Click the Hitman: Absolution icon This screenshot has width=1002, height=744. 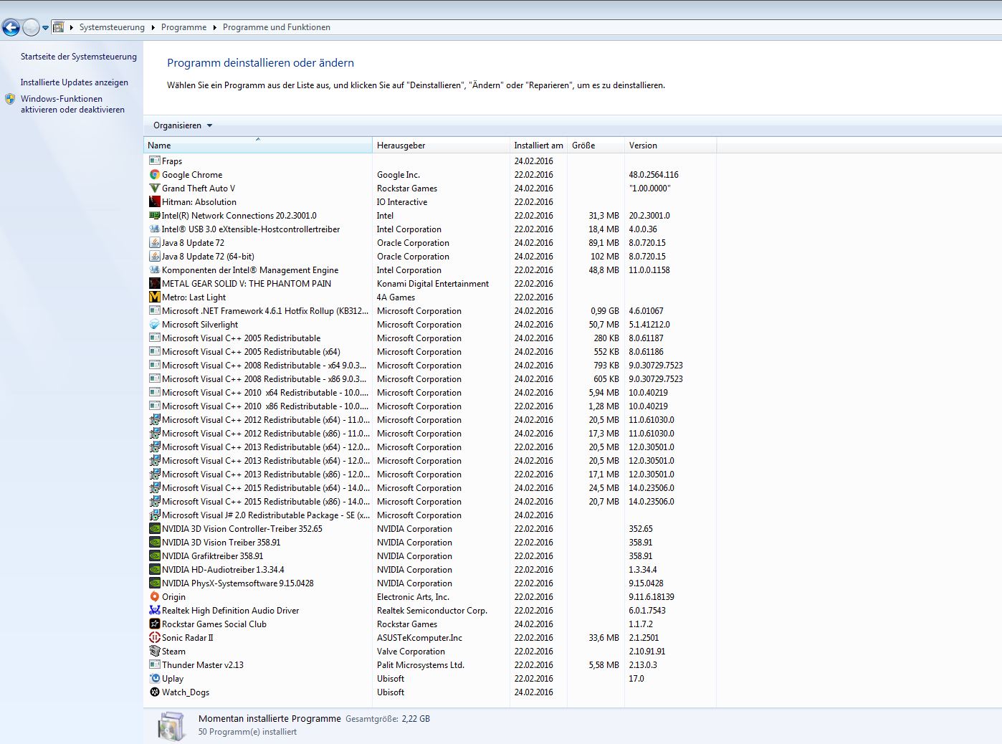pyautogui.click(x=154, y=201)
